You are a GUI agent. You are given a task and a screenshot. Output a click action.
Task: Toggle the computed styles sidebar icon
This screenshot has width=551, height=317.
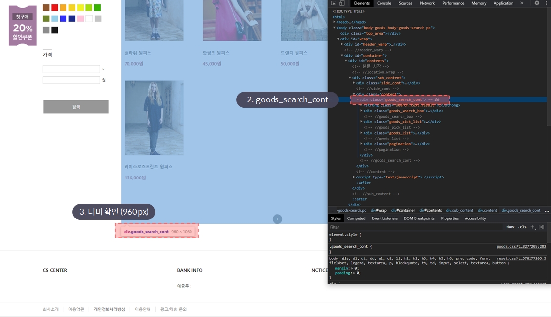pos(541,227)
